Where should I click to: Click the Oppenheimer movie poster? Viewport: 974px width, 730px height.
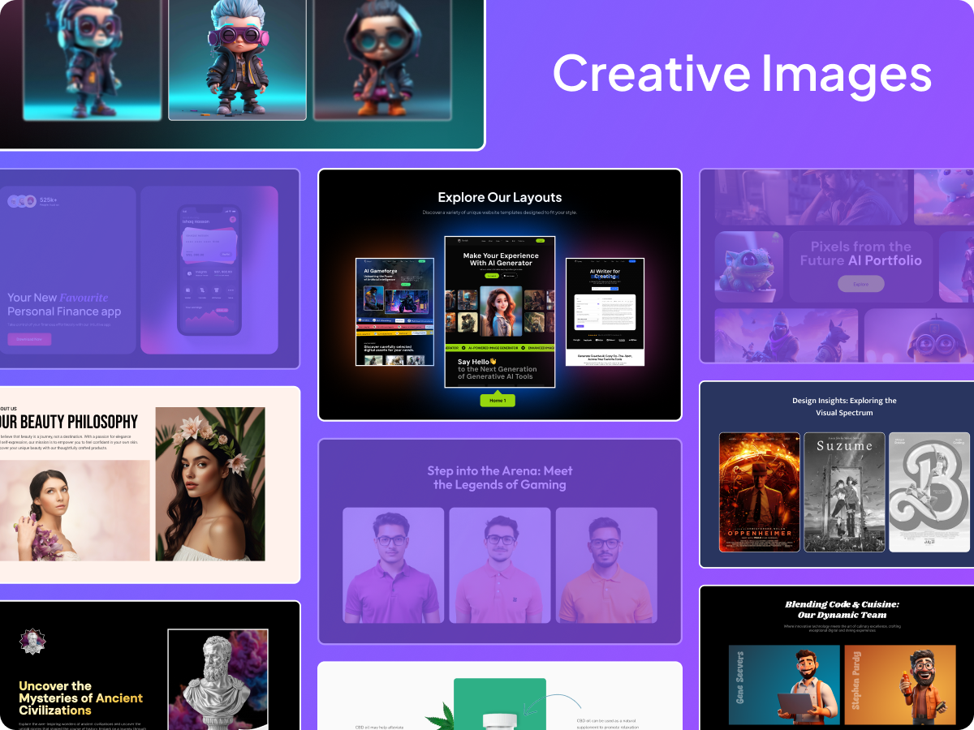(759, 492)
